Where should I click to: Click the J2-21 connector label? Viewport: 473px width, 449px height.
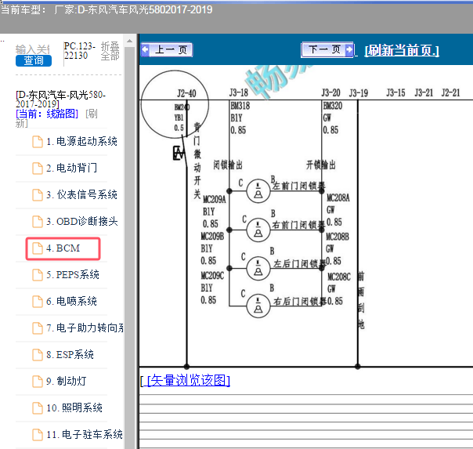[x=450, y=92]
